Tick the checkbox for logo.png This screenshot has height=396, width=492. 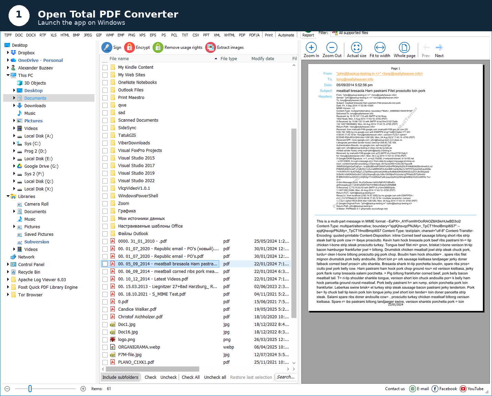click(x=105, y=339)
